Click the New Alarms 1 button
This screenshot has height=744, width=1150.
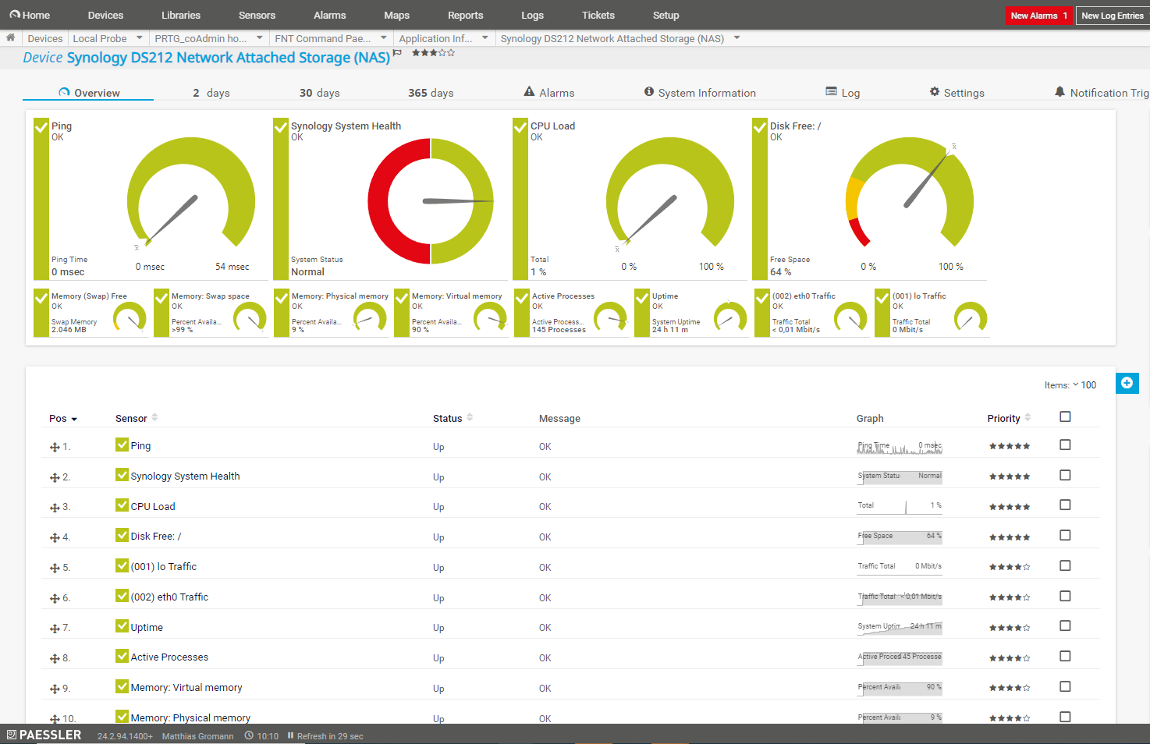(1039, 16)
